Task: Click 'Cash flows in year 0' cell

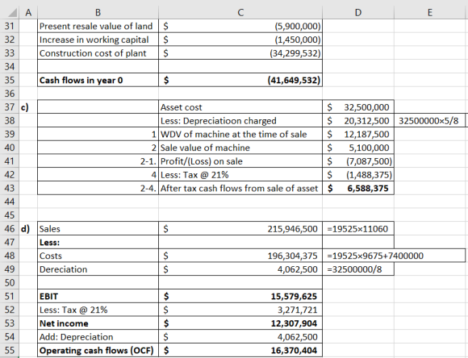Action: click(98, 81)
